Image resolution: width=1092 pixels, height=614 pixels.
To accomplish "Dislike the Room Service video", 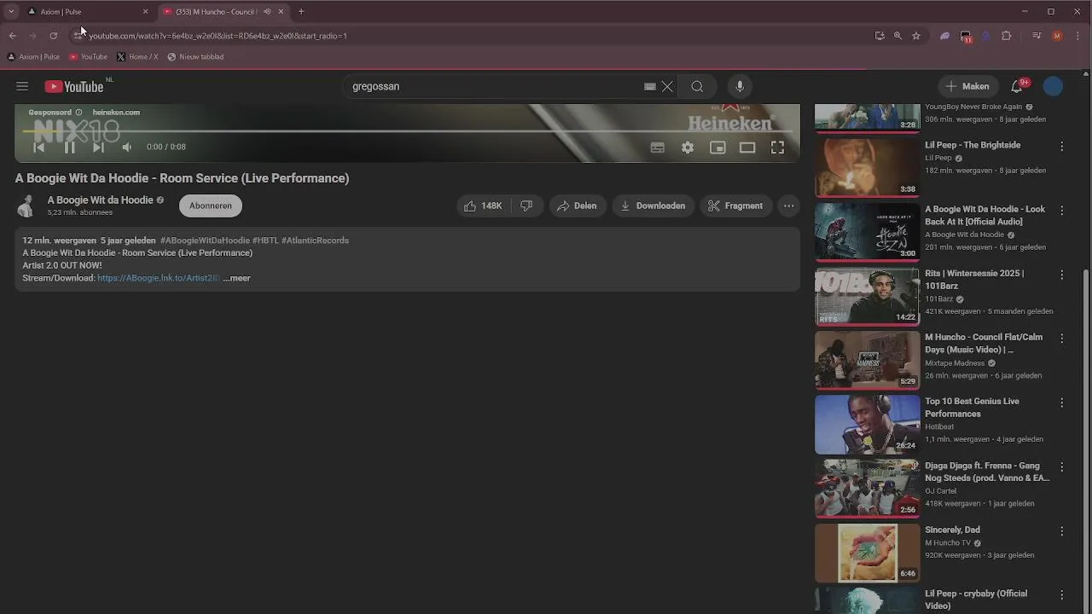I will pyautogui.click(x=527, y=206).
